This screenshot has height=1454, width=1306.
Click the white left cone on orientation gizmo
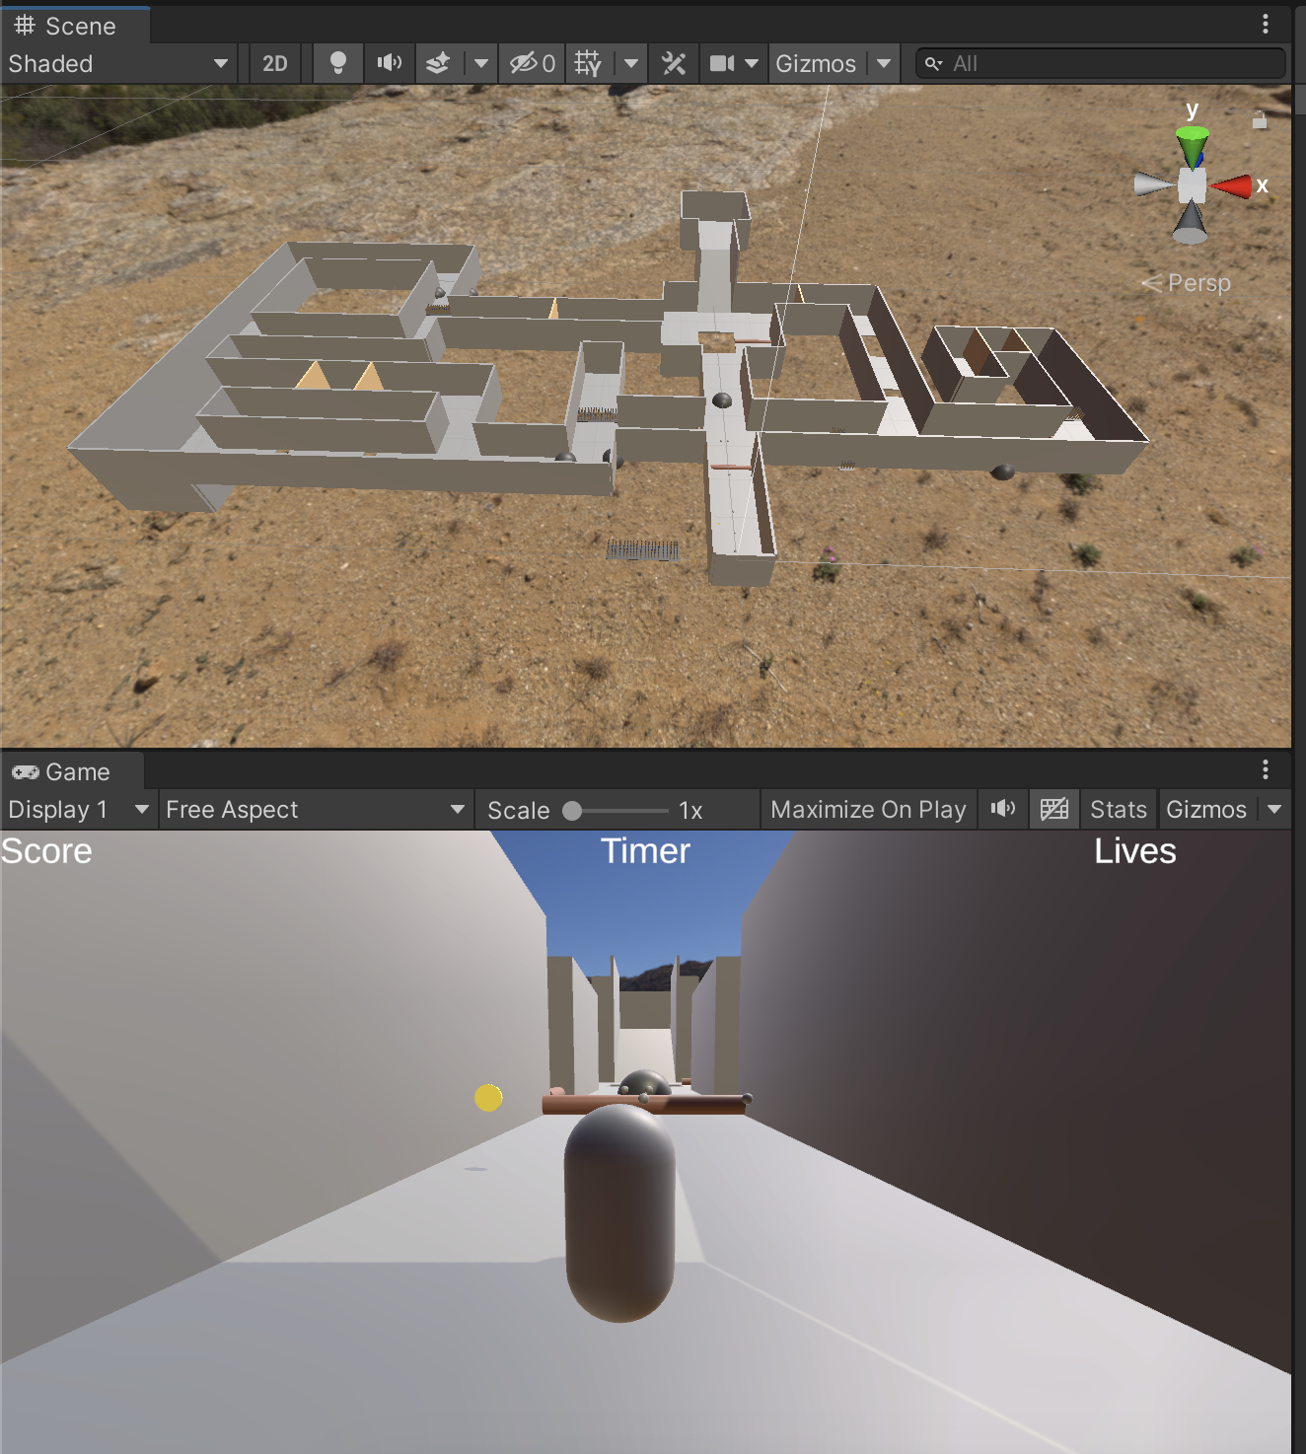[1154, 183]
